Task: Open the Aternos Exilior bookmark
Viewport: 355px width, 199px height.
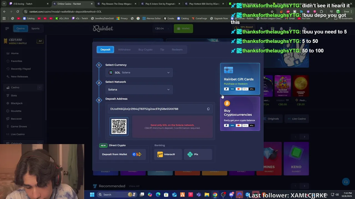Action: click(x=152, y=19)
